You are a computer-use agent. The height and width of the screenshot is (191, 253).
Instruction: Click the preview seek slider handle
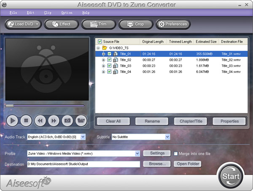point(10,106)
